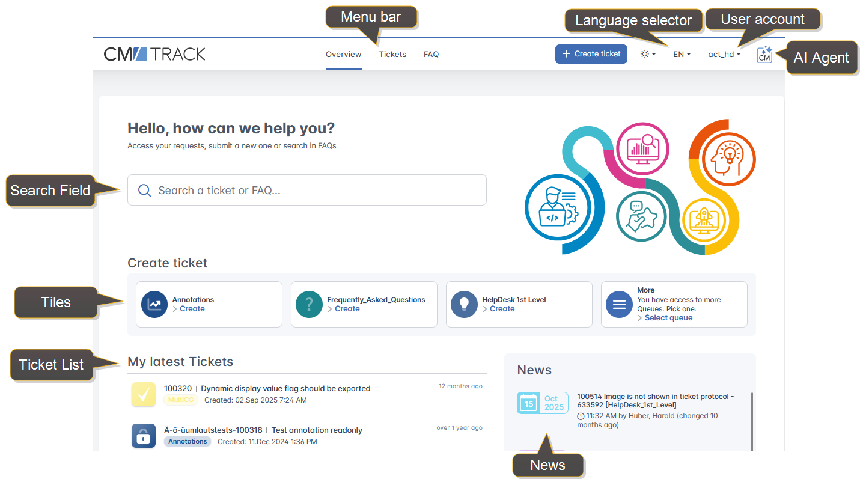Click the More queues hamburger icon
Viewport: 866px width, 485px height.
(619, 305)
